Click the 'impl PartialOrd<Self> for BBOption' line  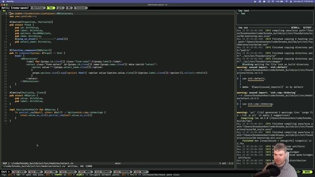tap(34, 110)
